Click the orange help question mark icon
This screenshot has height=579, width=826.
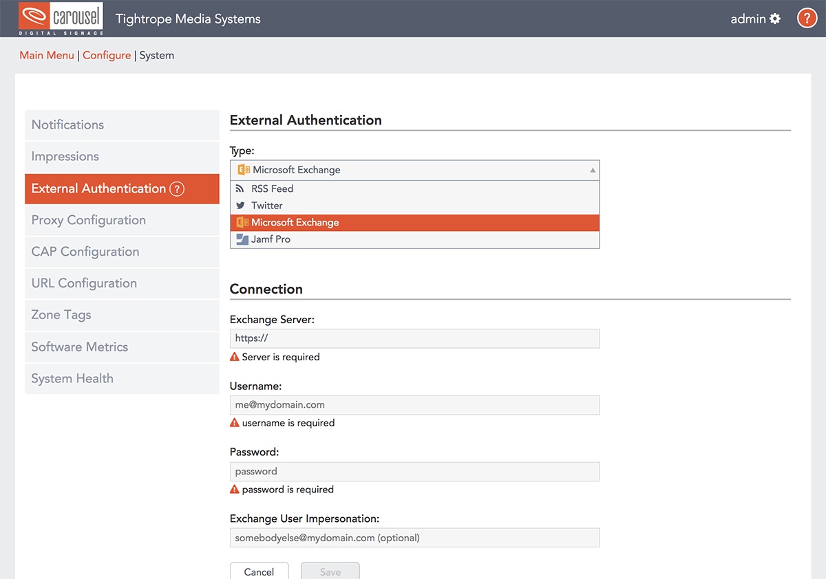807,19
